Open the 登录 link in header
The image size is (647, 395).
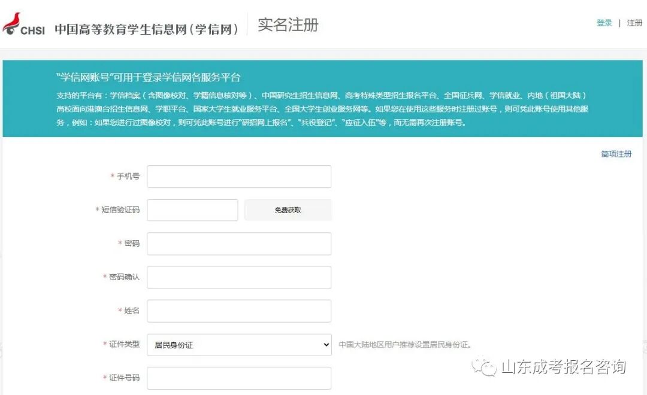[x=604, y=23]
